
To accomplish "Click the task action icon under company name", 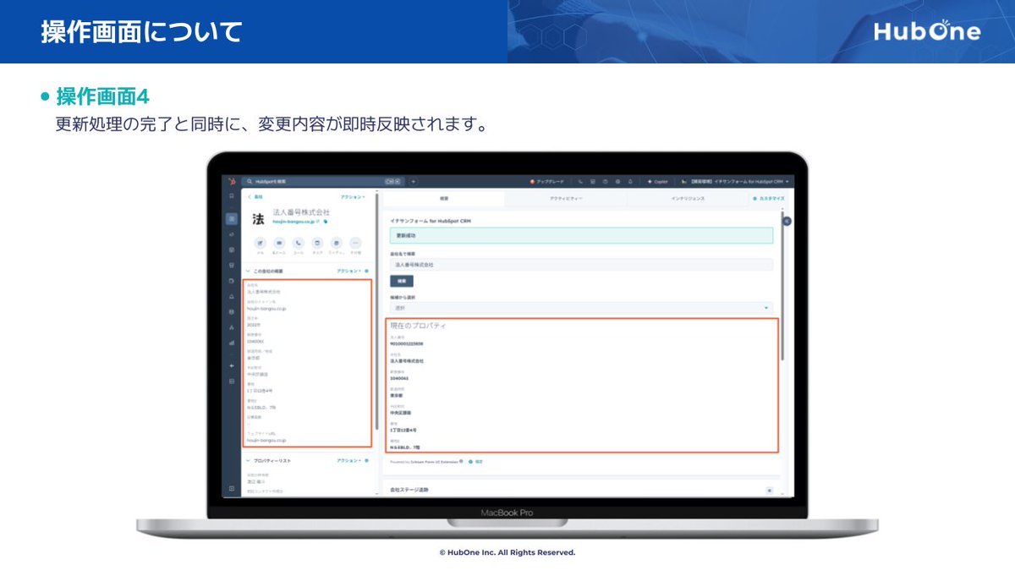I will (317, 243).
